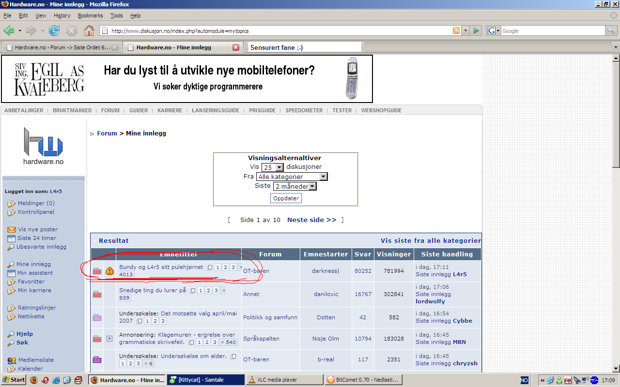Click the magnifier icon for Ubesvarte innlegg
Viewport: 620px width, 387px height.
pos(11,247)
